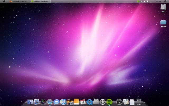169x106 pixels.
Task: Open the Applications folder icon in dock
Action: [x=126, y=102]
